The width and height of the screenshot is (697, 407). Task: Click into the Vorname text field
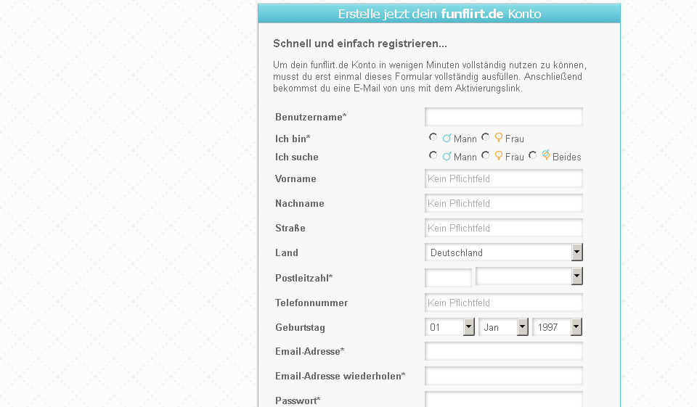tap(504, 178)
